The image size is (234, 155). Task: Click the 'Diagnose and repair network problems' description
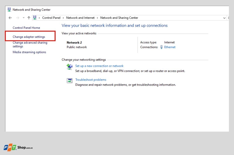[x=125, y=85]
